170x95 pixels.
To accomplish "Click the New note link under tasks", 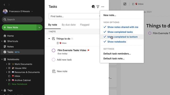I will [62, 71].
